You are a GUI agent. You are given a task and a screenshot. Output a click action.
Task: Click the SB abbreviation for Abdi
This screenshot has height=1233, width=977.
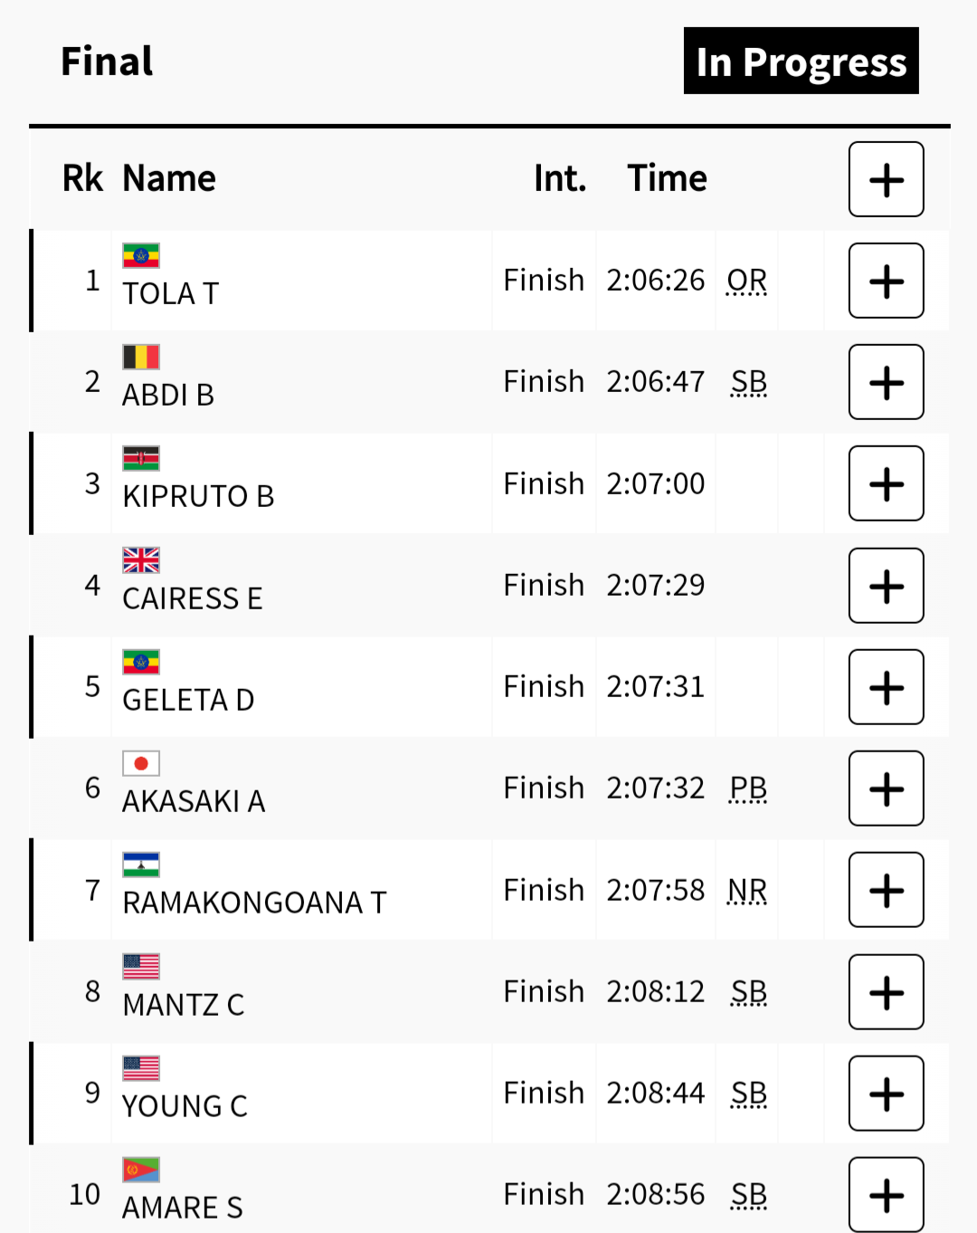click(749, 382)
